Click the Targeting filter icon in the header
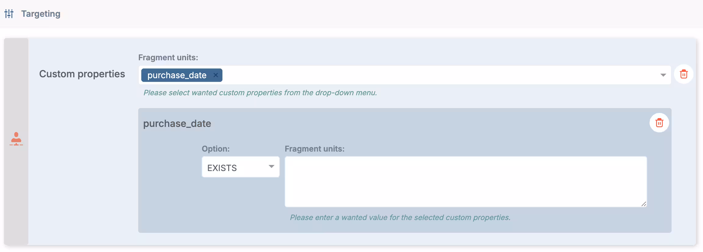The image size is (703, 252). [9, 13]
